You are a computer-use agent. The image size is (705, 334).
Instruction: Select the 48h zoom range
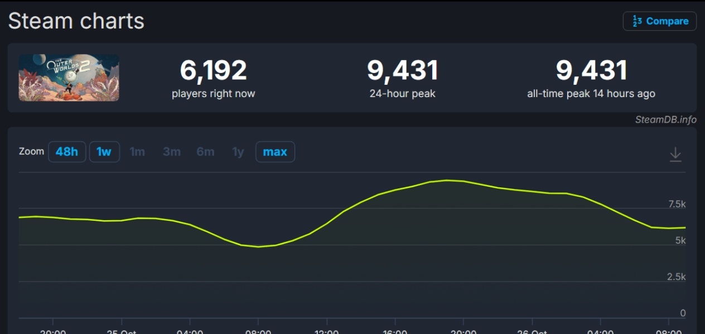(x=67, y=152)
